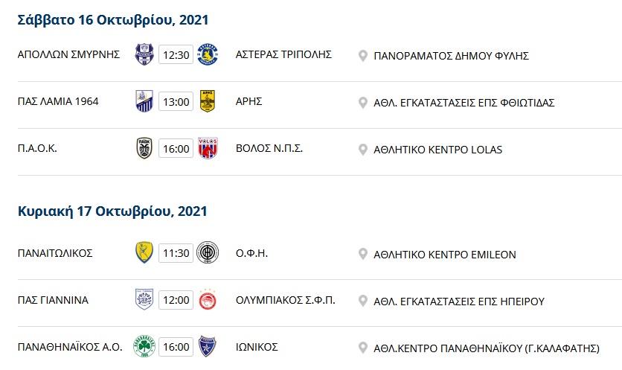622x370 pixels.
Task: Click the Asteras Tripolis team crest
Action: [208, 54]
